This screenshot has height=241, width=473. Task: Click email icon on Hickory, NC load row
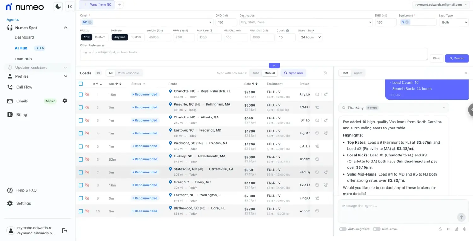[x=317, y=159]
